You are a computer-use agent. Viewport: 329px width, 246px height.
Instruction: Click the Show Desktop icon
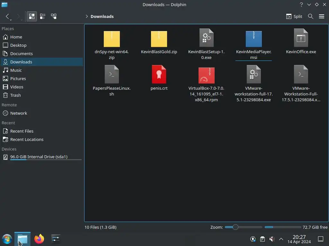320,239
